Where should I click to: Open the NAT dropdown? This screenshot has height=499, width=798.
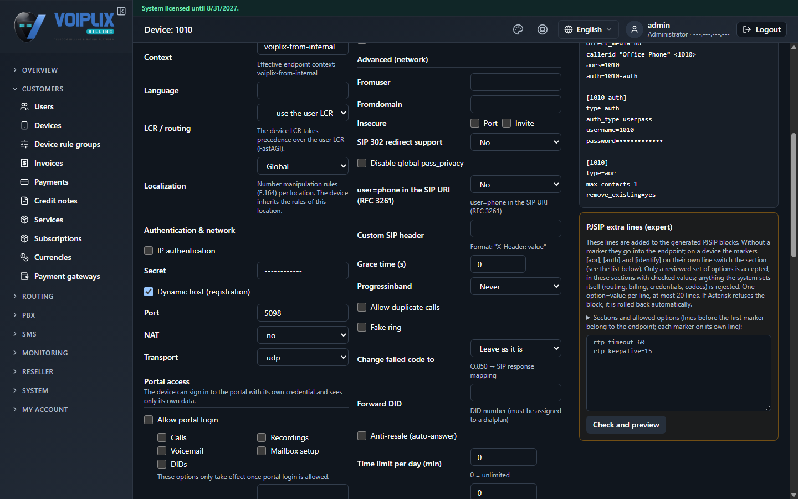303,335
